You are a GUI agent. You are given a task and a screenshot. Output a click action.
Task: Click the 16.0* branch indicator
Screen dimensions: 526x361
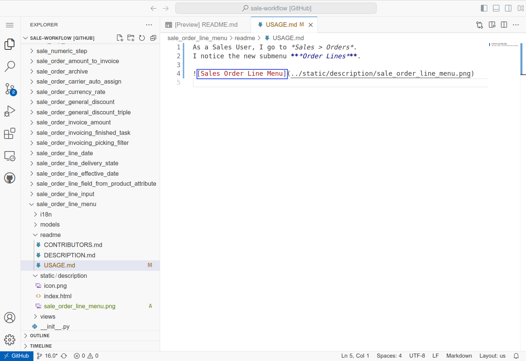(51, 356)
